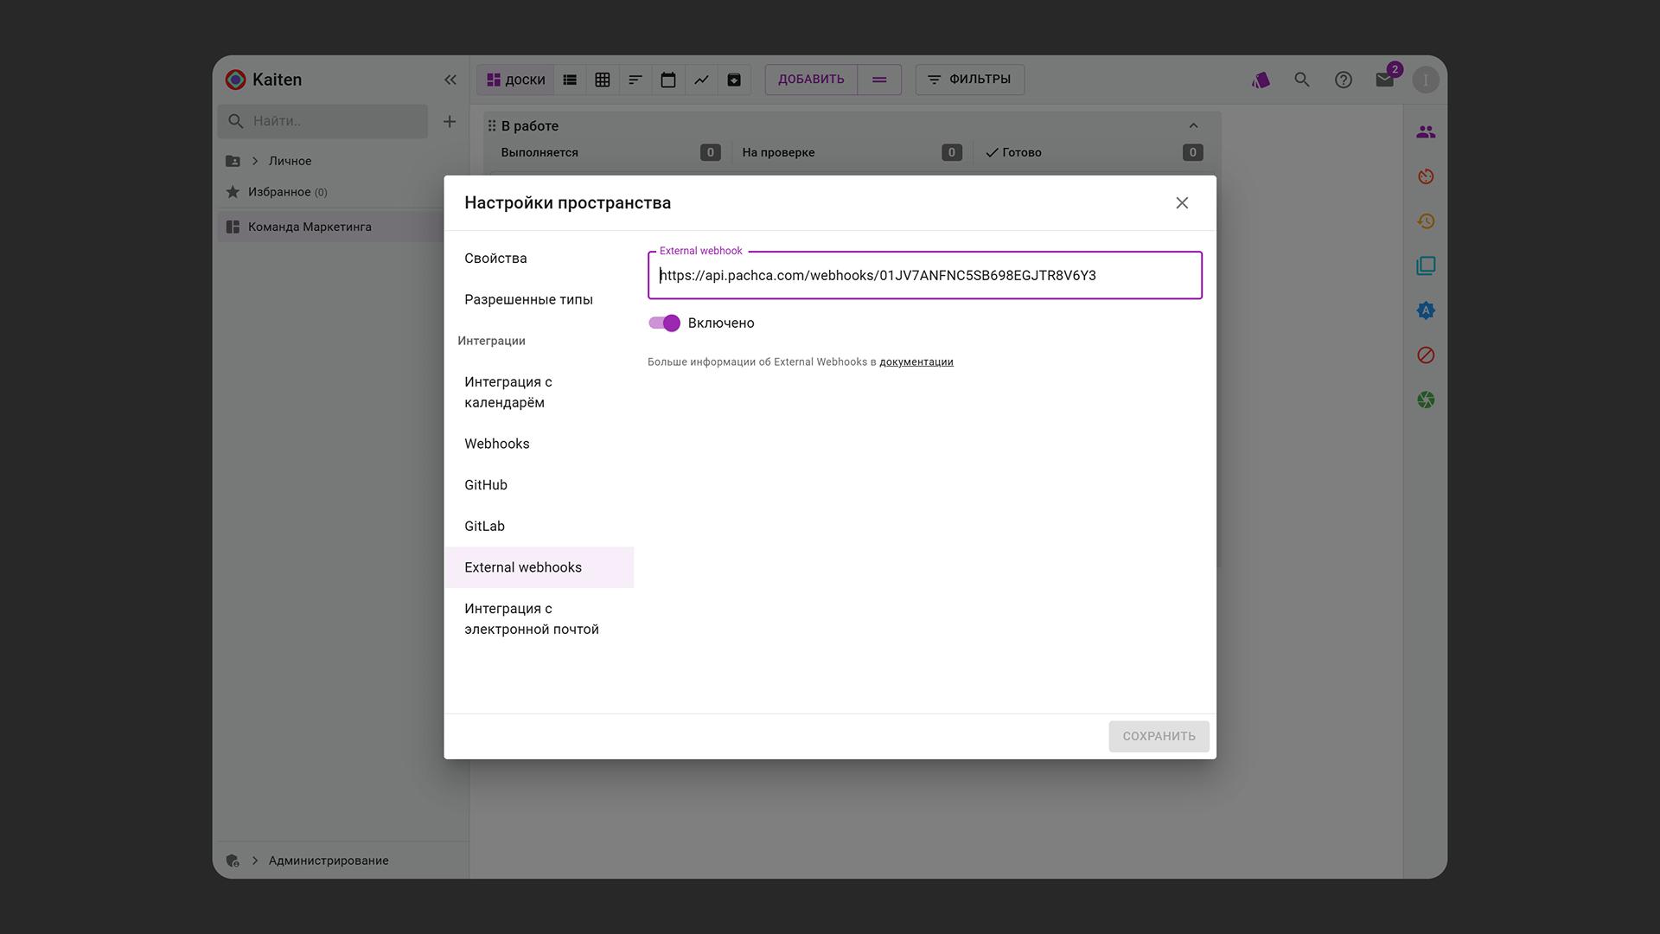The image size is (1660, 934).
Task: Click the search magnifier in top bar
Action: click(1301, 80)
